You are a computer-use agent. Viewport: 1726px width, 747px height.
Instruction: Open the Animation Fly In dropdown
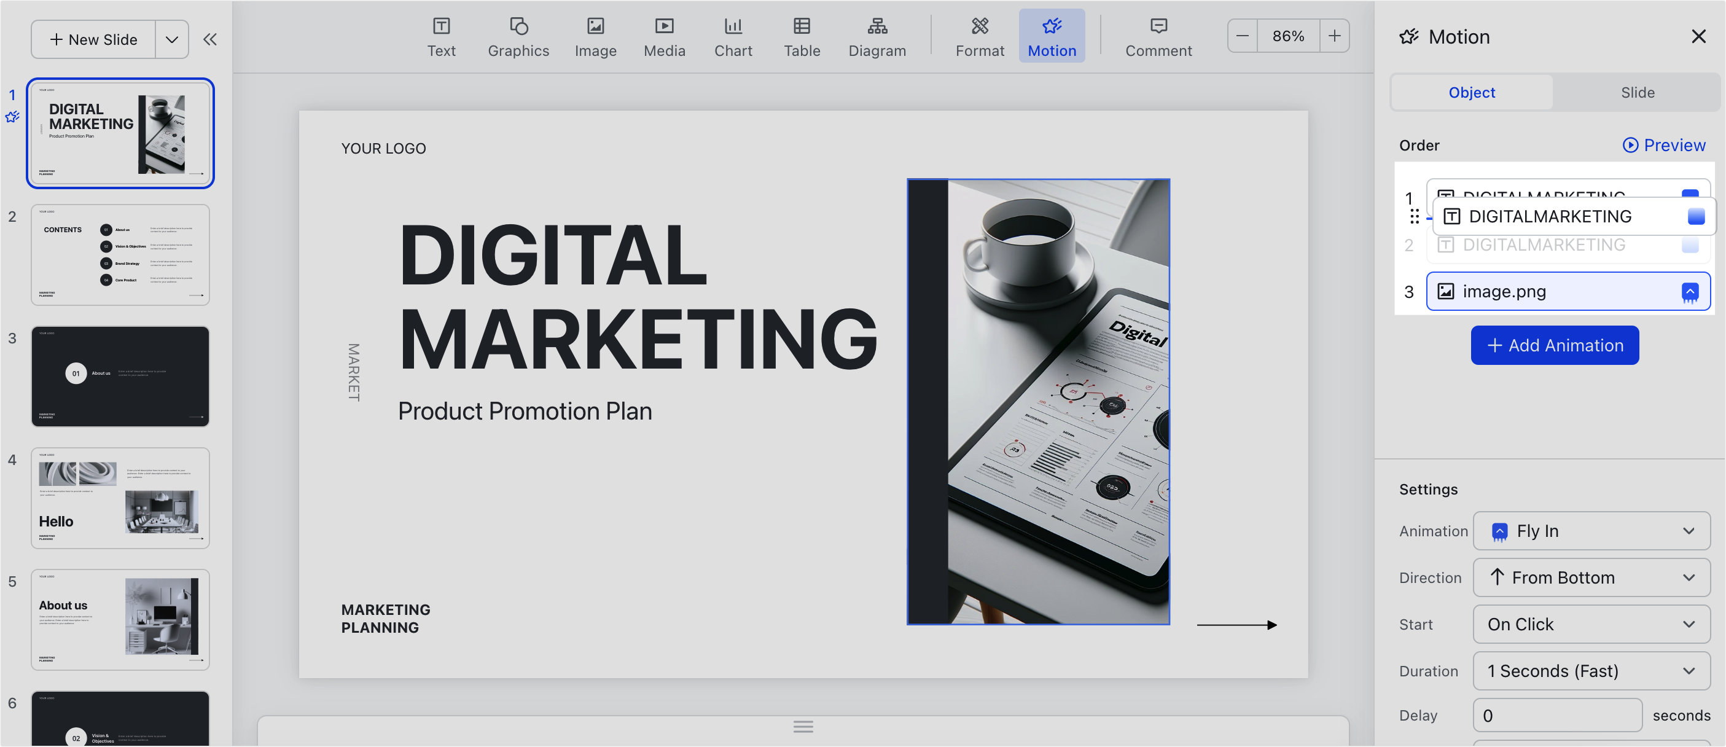[x=1591, y=531]
